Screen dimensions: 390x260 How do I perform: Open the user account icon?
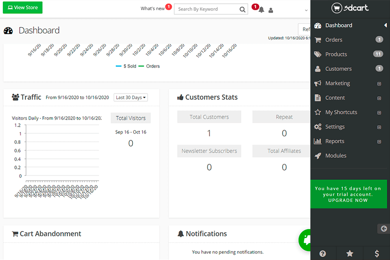coord(271,10)
